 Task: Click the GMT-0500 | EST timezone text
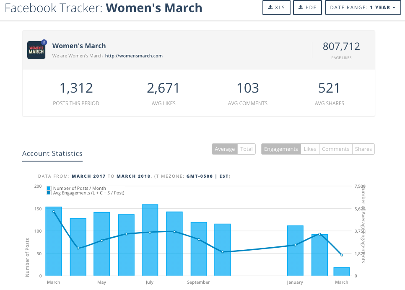(208, 176)
